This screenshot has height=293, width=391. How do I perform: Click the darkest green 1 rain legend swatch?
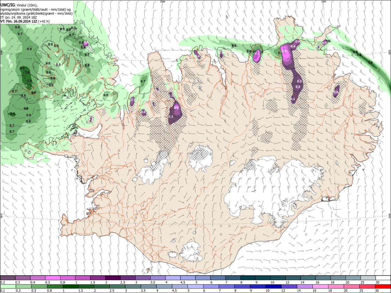[x=70, y=287]
